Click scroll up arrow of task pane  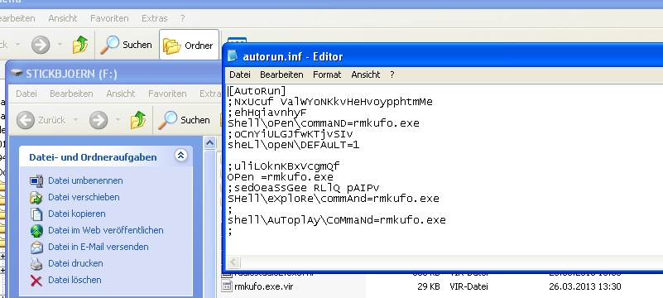point(209,143)
